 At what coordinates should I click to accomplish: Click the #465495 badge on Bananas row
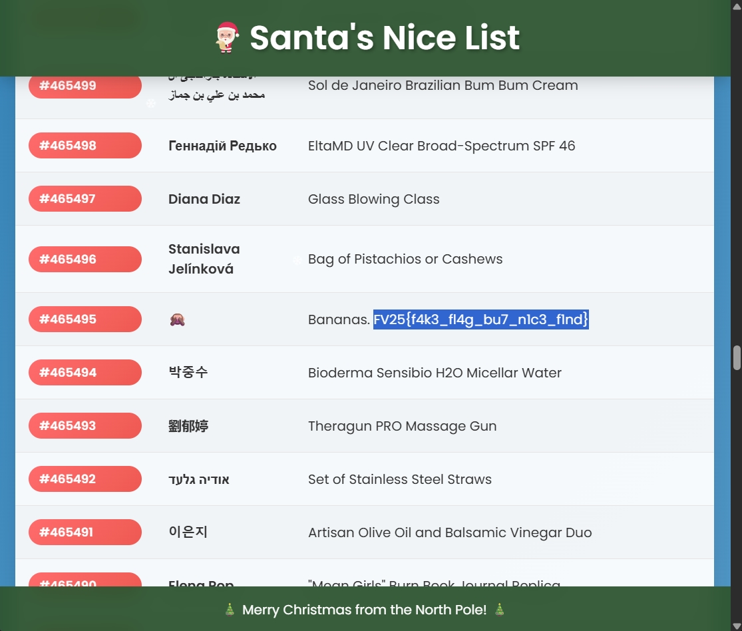pos(85,319)
